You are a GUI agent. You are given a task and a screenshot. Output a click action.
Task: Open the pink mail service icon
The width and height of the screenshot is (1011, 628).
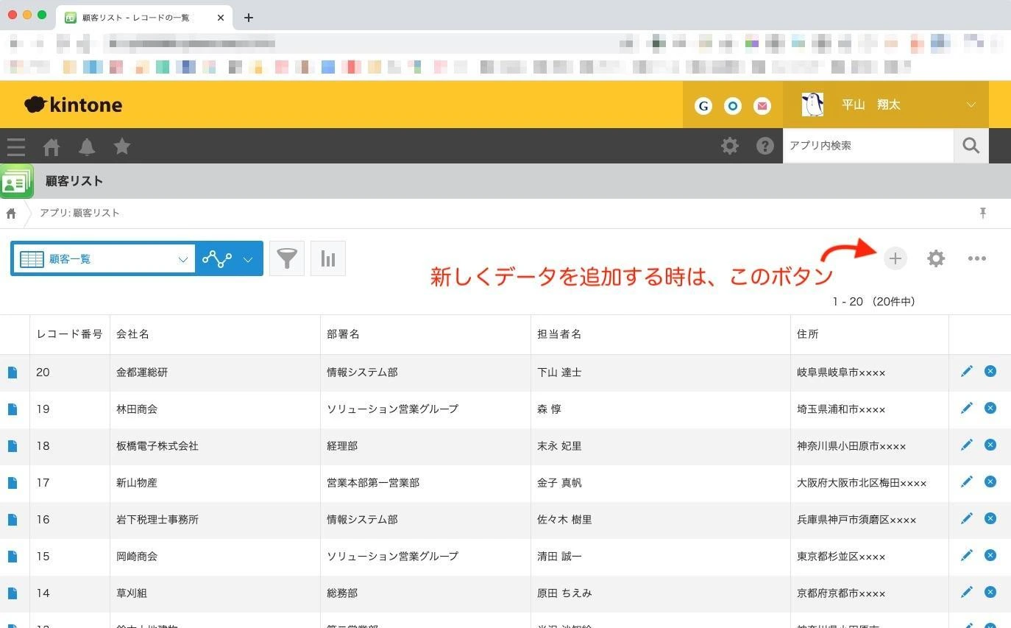coord(762,106)
